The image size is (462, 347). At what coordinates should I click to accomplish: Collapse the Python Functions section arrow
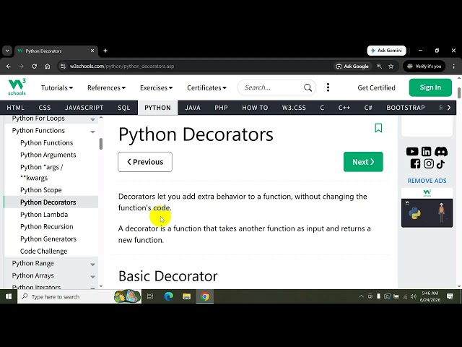tap(92, 132)
